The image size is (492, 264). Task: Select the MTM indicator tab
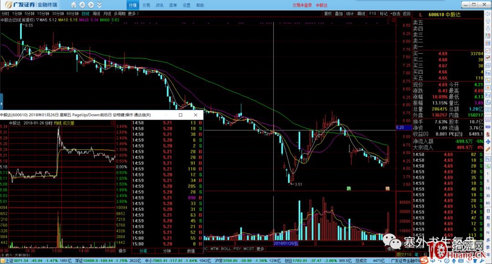click(x=214, y=249)
